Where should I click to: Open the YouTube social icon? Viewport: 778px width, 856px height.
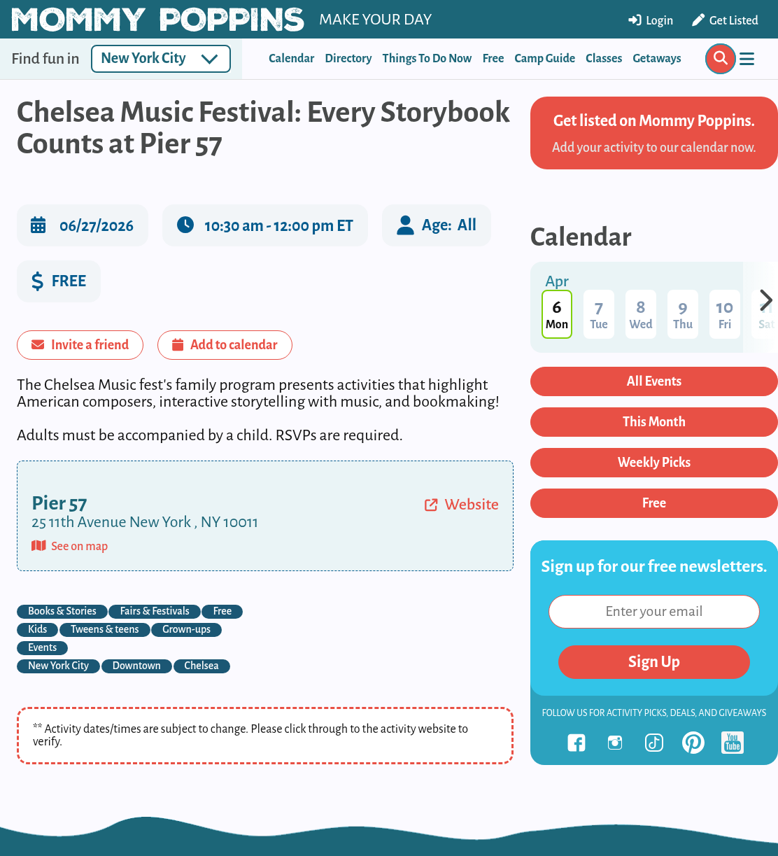[x=733, y=743]
